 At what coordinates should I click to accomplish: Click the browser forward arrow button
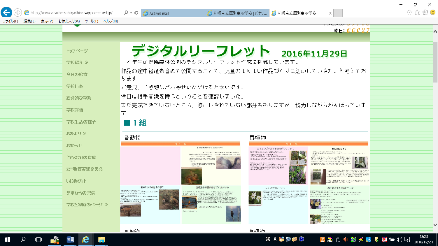pos(17,12)
